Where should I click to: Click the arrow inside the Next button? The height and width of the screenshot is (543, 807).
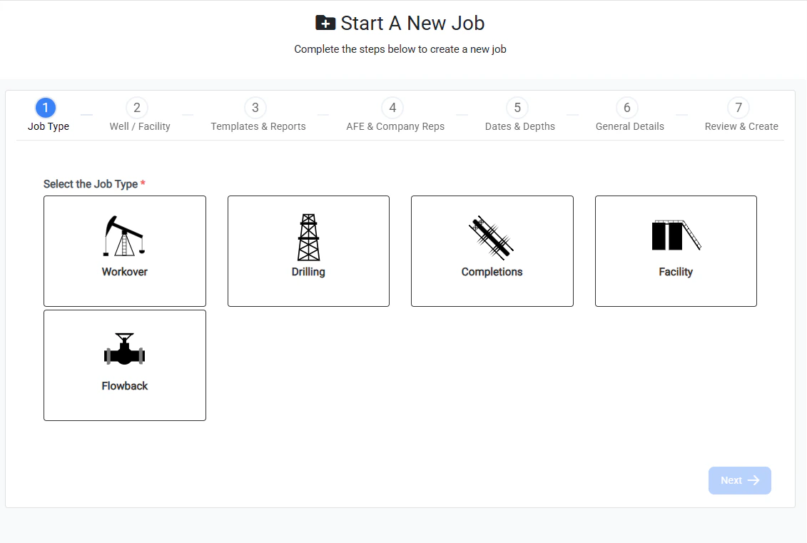click(755, 480)
